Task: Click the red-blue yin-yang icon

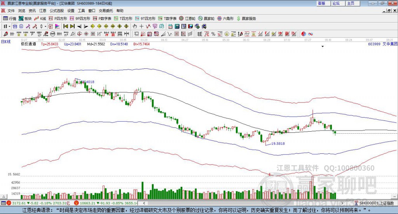Action: click(x=304, y=34)
